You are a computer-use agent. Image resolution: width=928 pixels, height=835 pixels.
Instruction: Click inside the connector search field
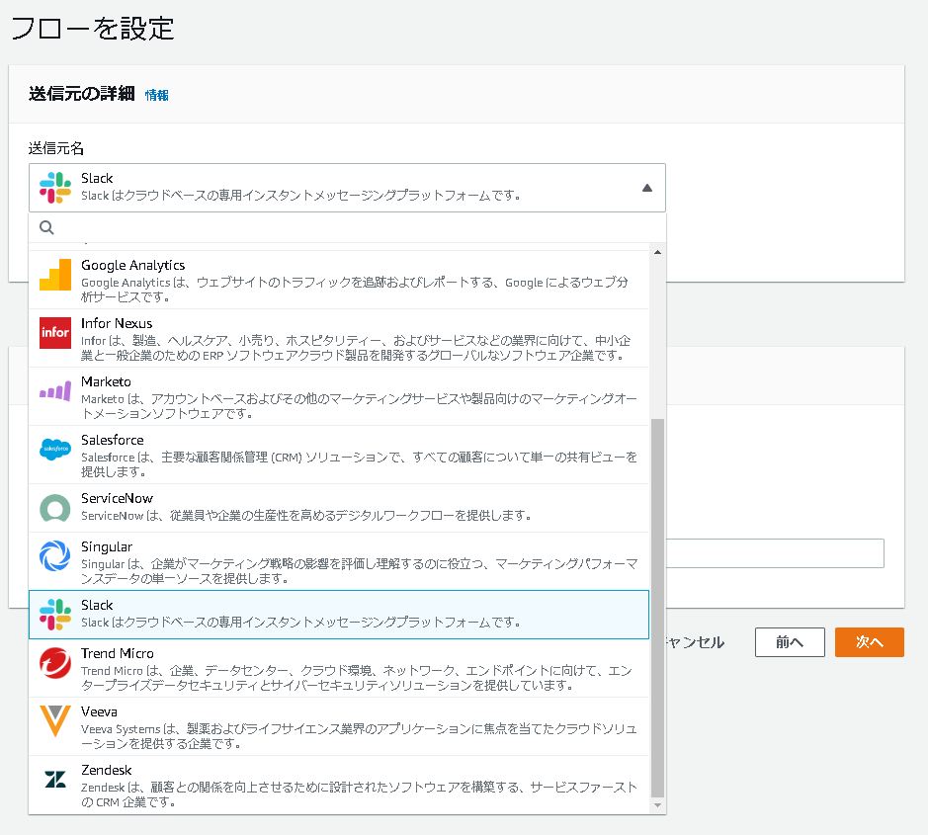click(296, 227)
